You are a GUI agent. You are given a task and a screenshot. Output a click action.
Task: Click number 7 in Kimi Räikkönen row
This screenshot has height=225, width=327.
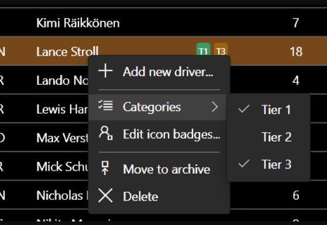click(x=296, y=23)
